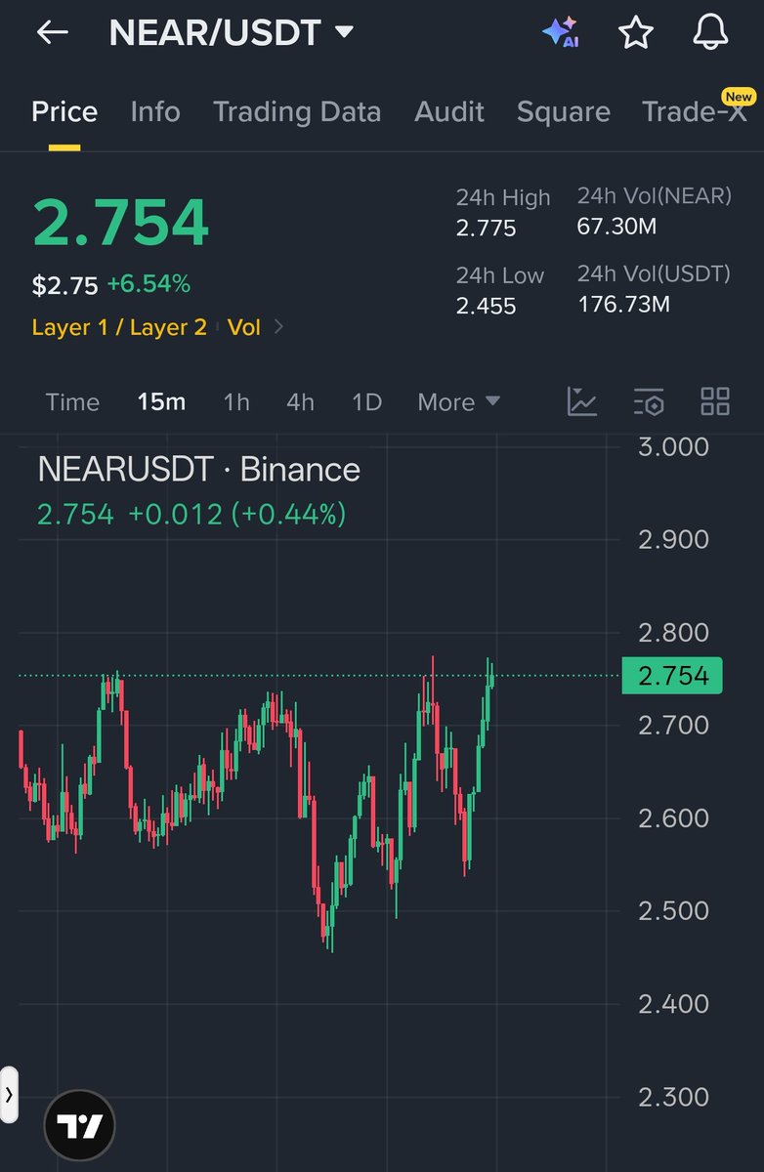Open the AI sparkle assistant icon
764x1172 pixels.
point(561,32)
